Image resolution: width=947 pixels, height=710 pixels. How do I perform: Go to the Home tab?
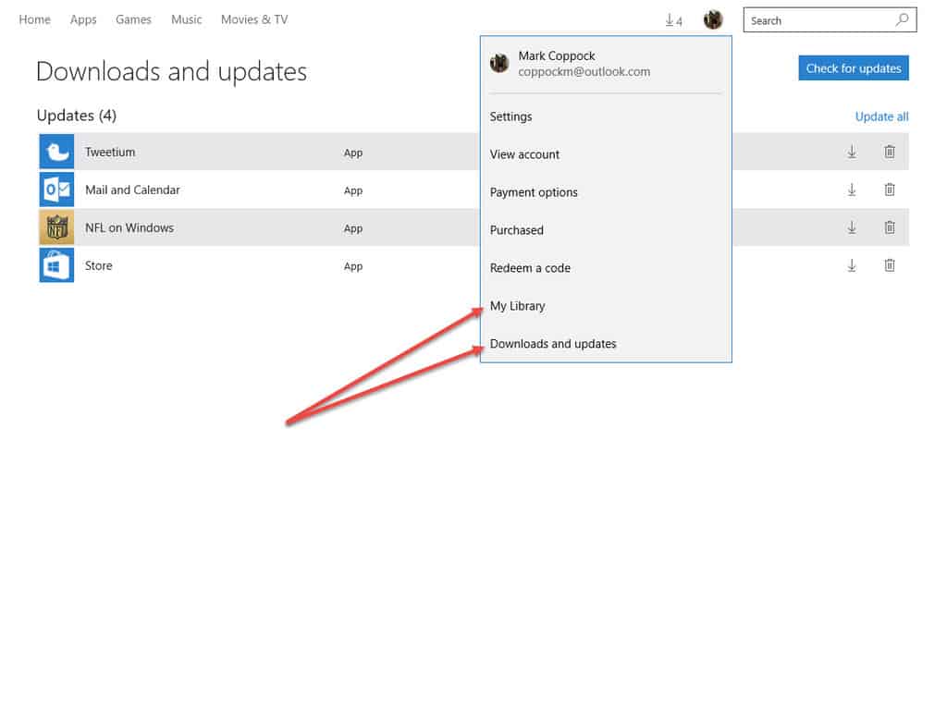point(34,19)
